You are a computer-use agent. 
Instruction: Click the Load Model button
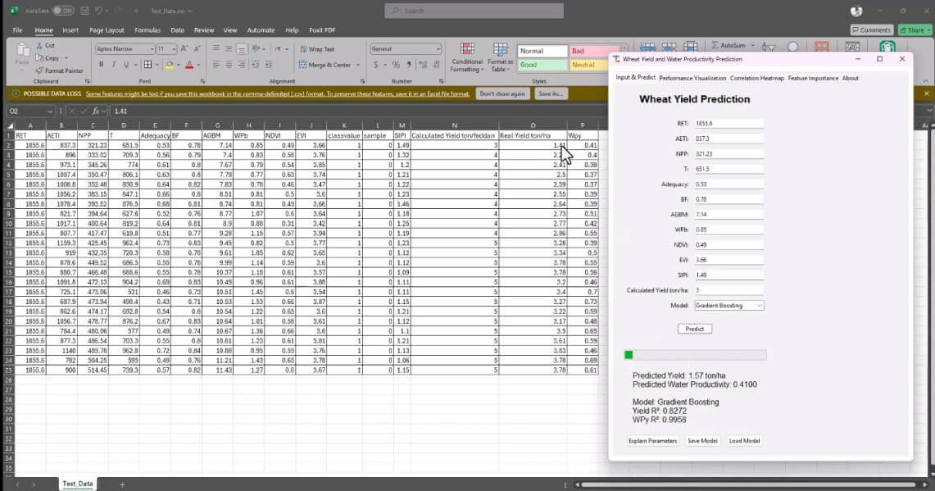(x=744, y=441)
